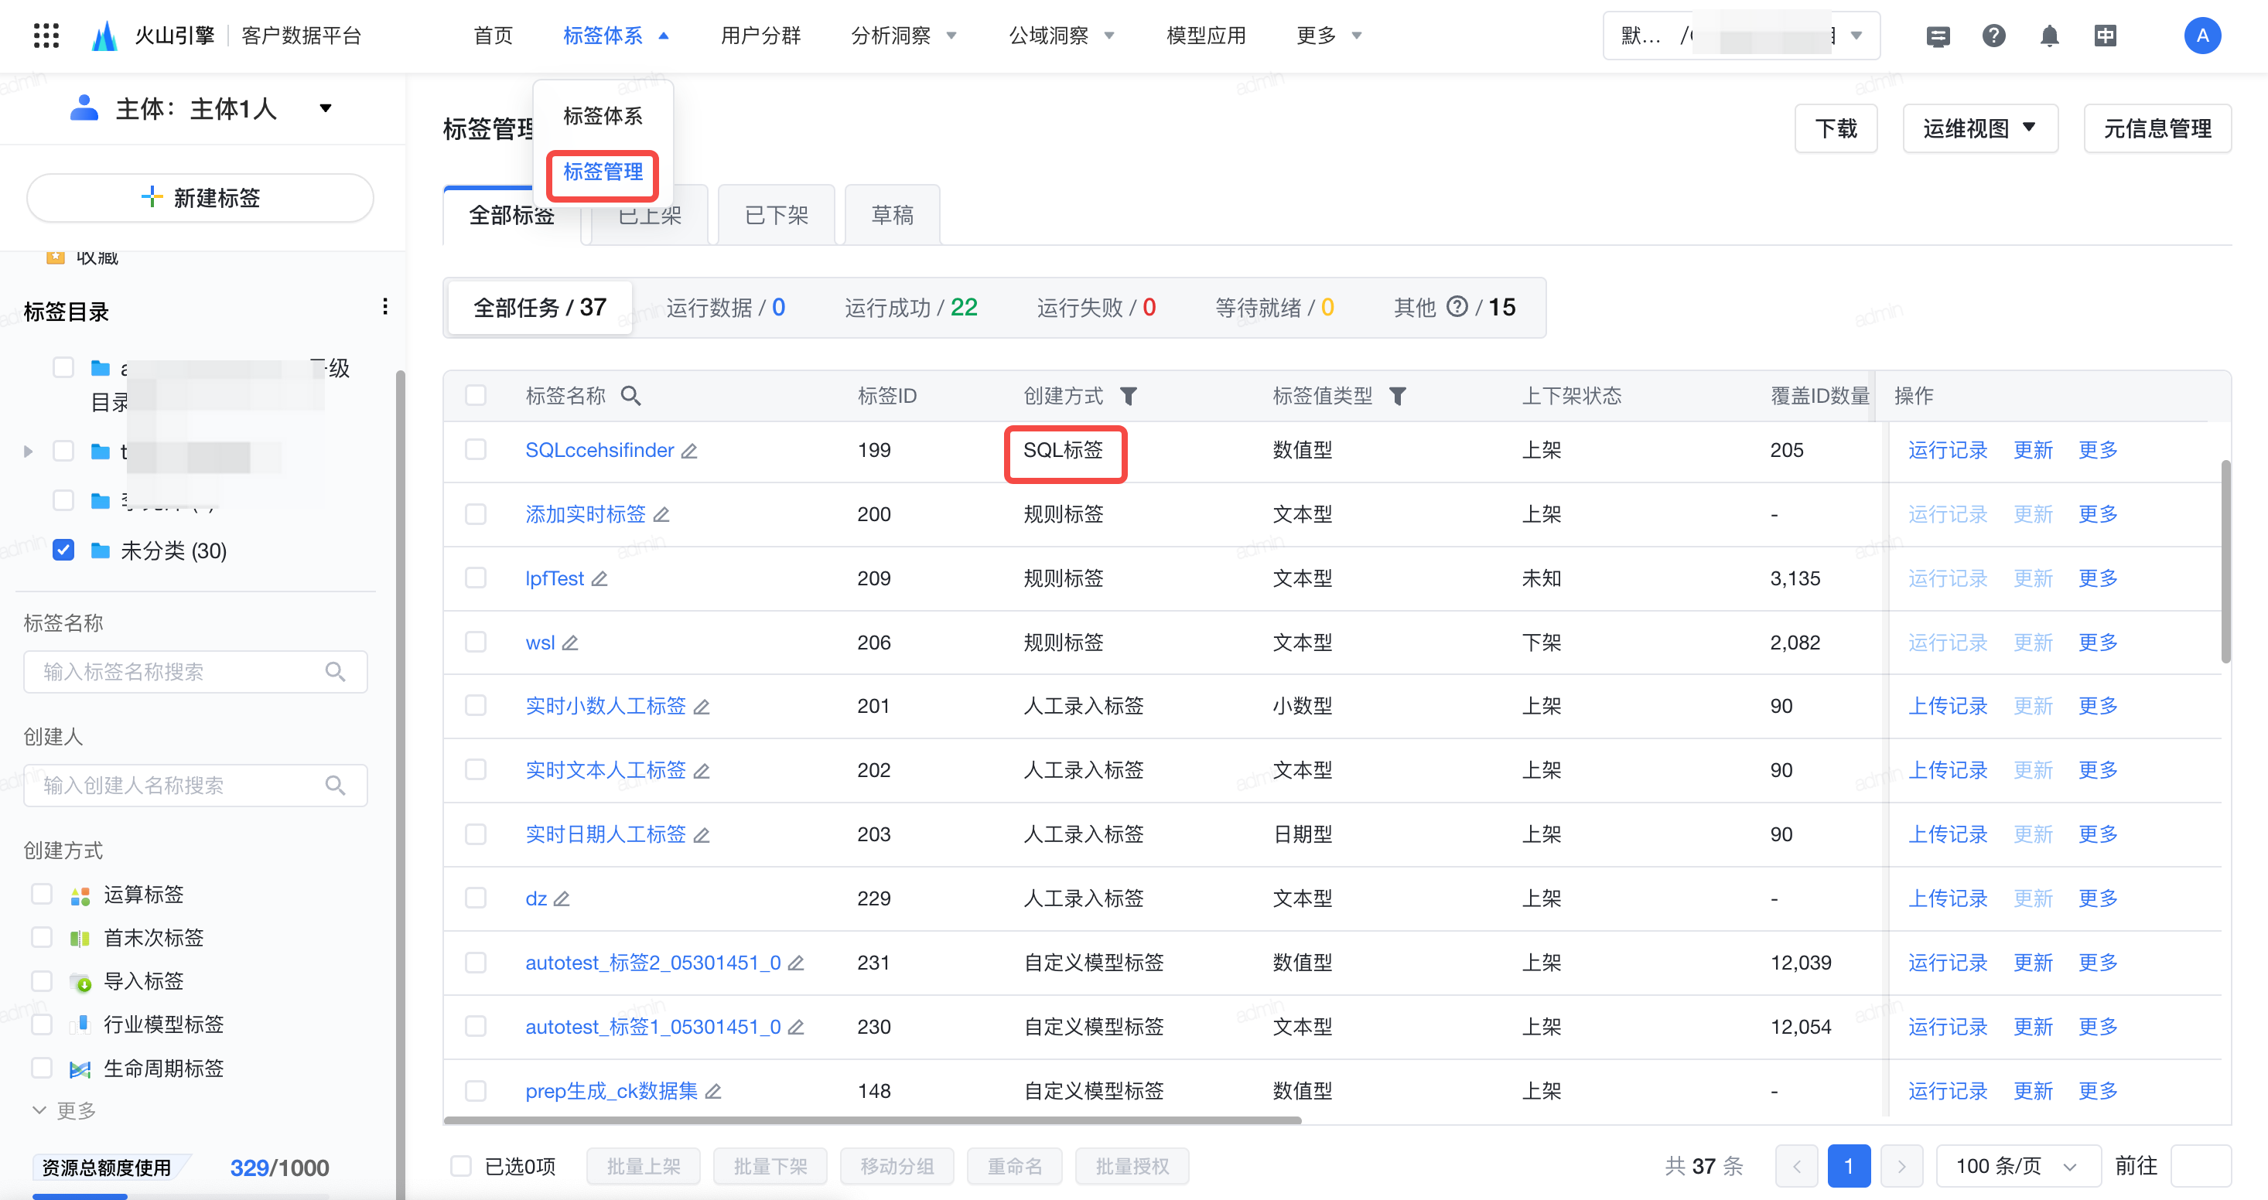The image size is (2268, 1200).
Task: Open 上传记录 for dz tag
Action: pyautogui.click(x=1947, y=899)
